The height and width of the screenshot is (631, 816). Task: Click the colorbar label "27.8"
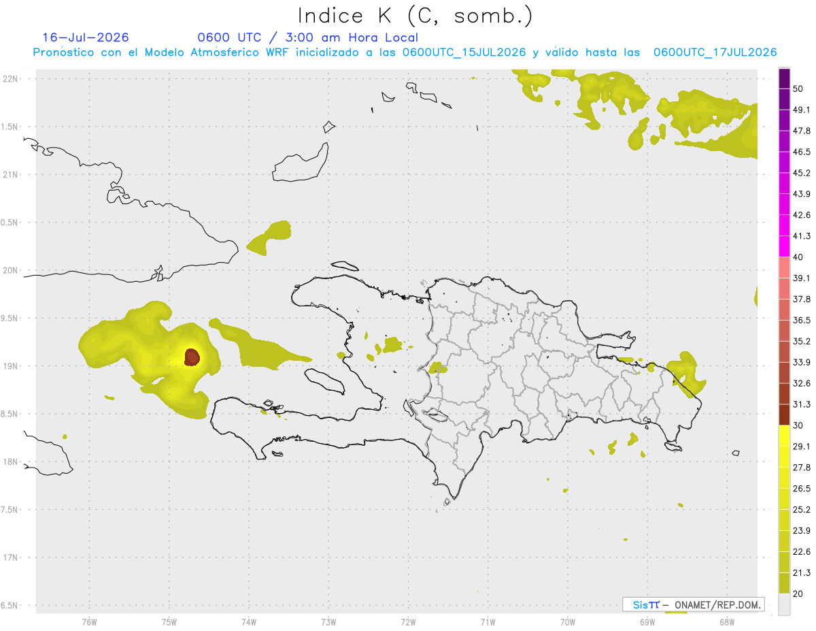coord(802,468)
